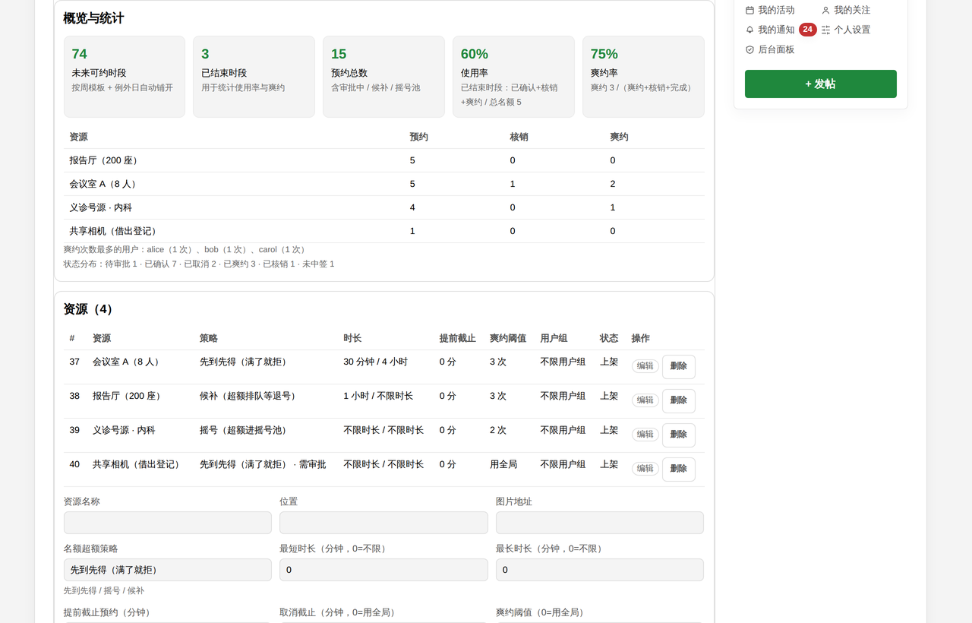Edit the 共享相机 resource row
Viewport: 972px width, 623px height.
[645, 468]
